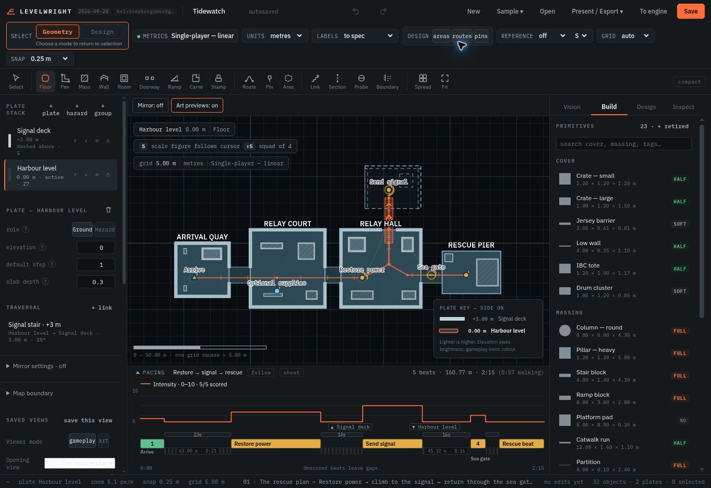Activate the Doorway tool
711x488 pixels.
tap(149, 81)
